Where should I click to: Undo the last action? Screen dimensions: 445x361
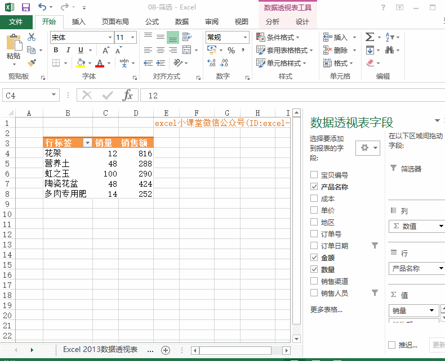click(42, 7)
